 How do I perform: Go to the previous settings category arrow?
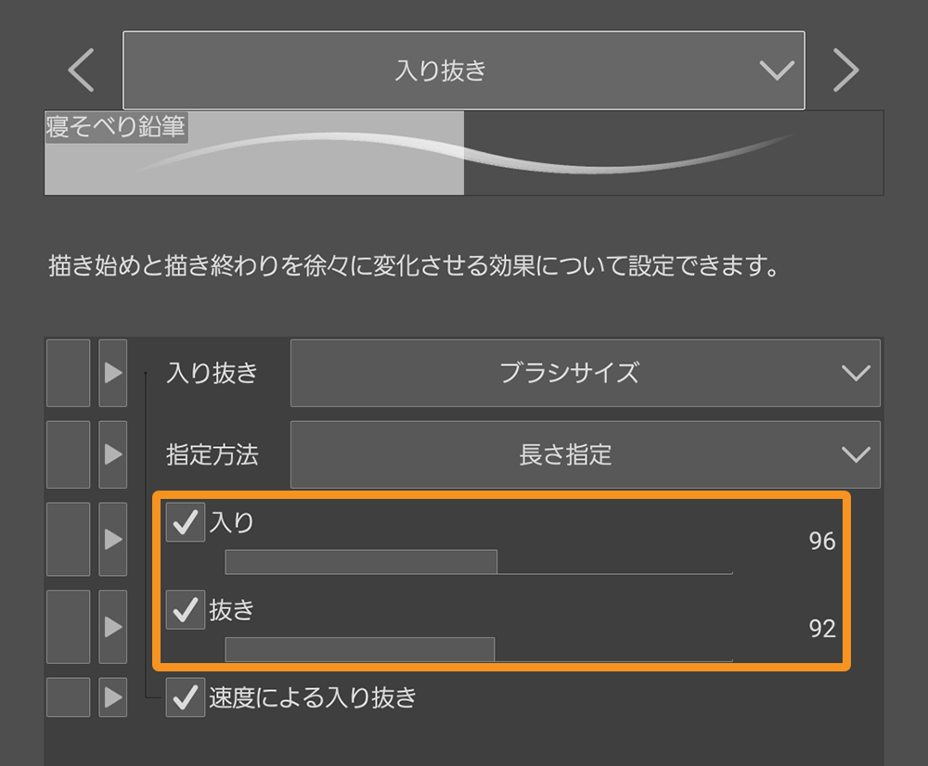point(82,70)
